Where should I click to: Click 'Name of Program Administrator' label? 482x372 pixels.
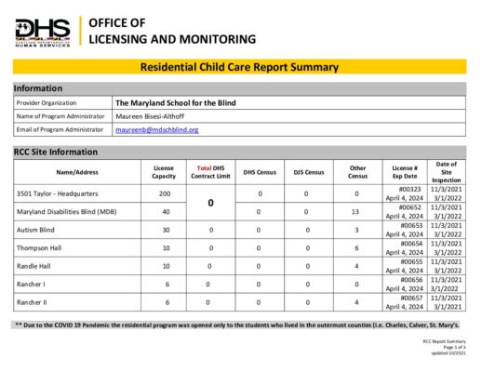coord(60,116)
